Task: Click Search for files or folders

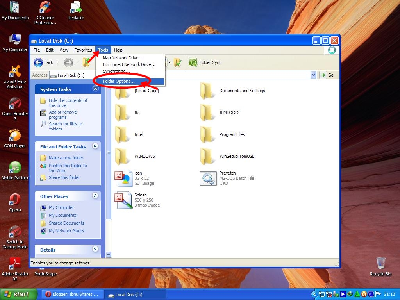Action: [66, 126]
